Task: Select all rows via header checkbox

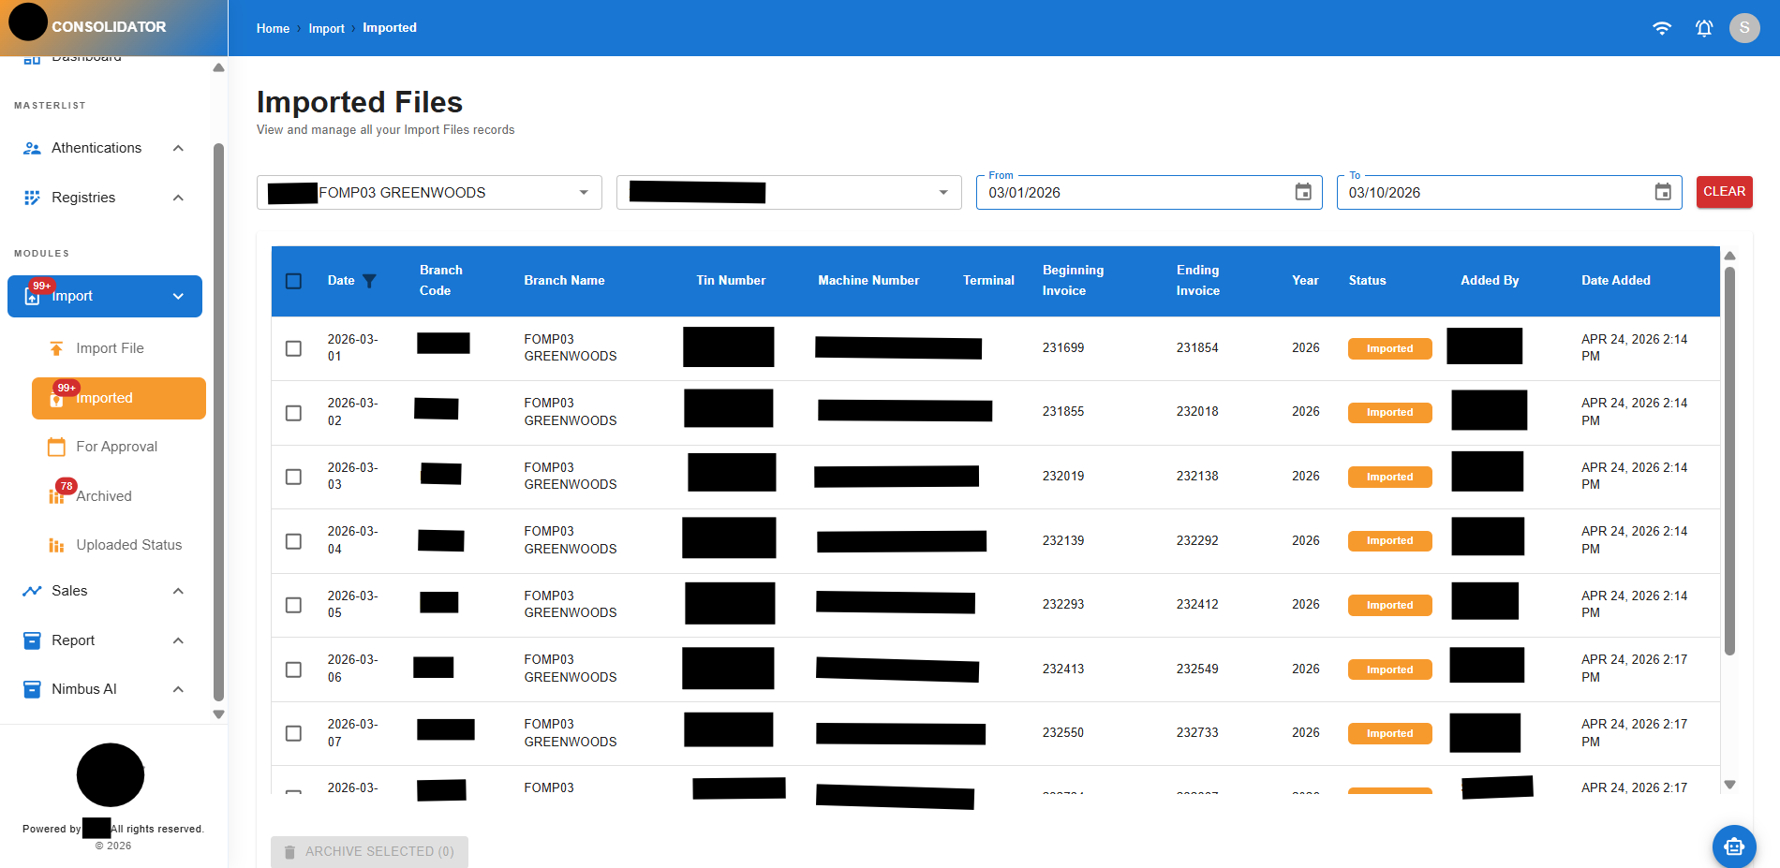Action: (293, 280)
